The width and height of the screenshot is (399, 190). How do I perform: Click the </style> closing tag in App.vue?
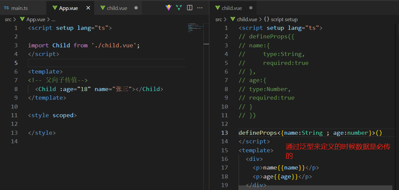click(42, 133)
